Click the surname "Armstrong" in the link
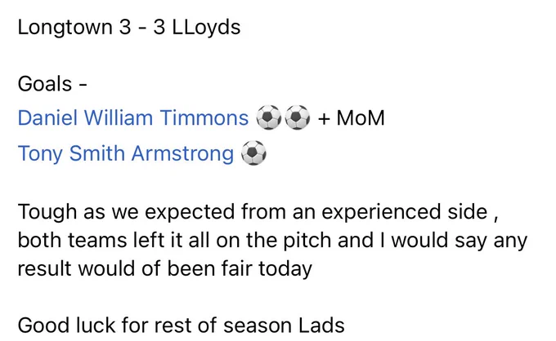This screenshot has width=556, height=341. click(x=182, y=153)
